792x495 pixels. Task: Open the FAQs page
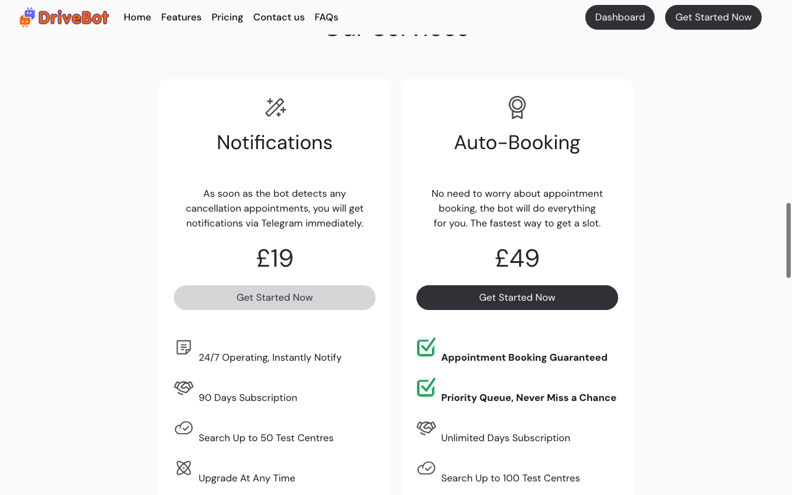[326, 17]
